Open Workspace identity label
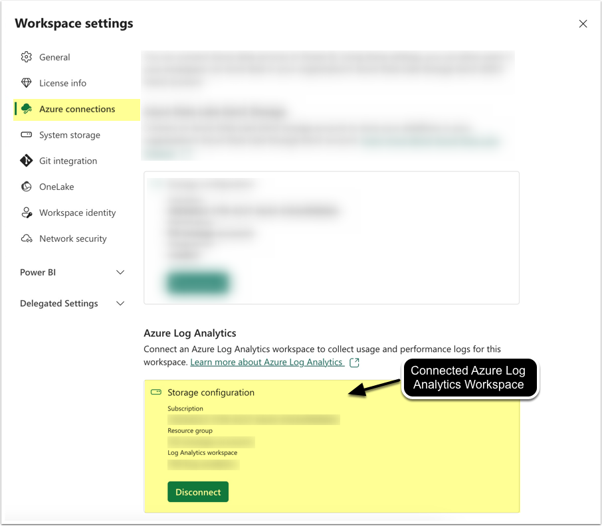Viewport: 602px width, 526px height. tap(77, 213)
